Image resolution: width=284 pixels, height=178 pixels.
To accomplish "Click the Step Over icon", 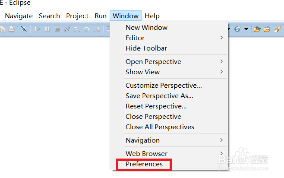I will click(x=87, y=29).
